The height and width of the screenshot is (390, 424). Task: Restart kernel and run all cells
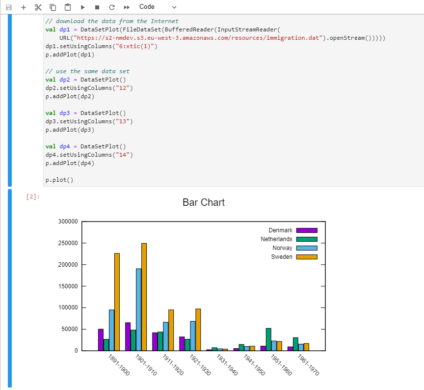pyautogui.click(x=126, y=7)
